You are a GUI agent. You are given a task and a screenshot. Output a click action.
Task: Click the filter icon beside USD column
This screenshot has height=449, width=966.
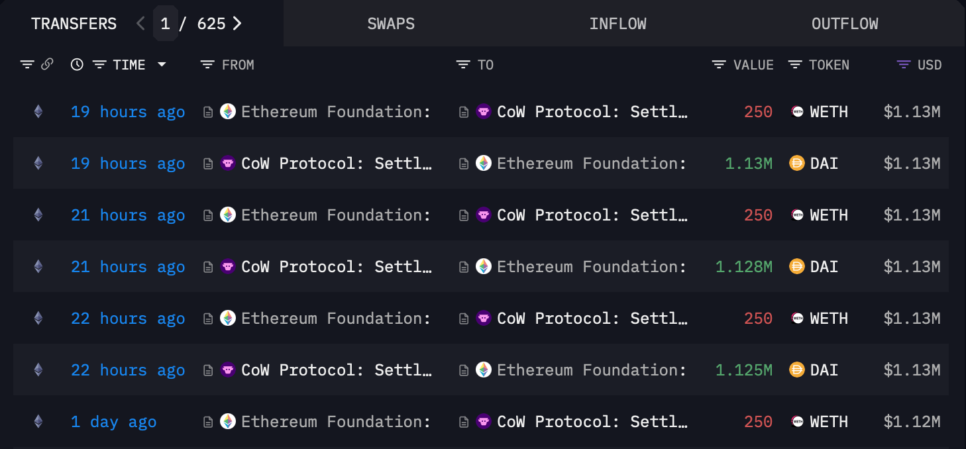[902, 64]
